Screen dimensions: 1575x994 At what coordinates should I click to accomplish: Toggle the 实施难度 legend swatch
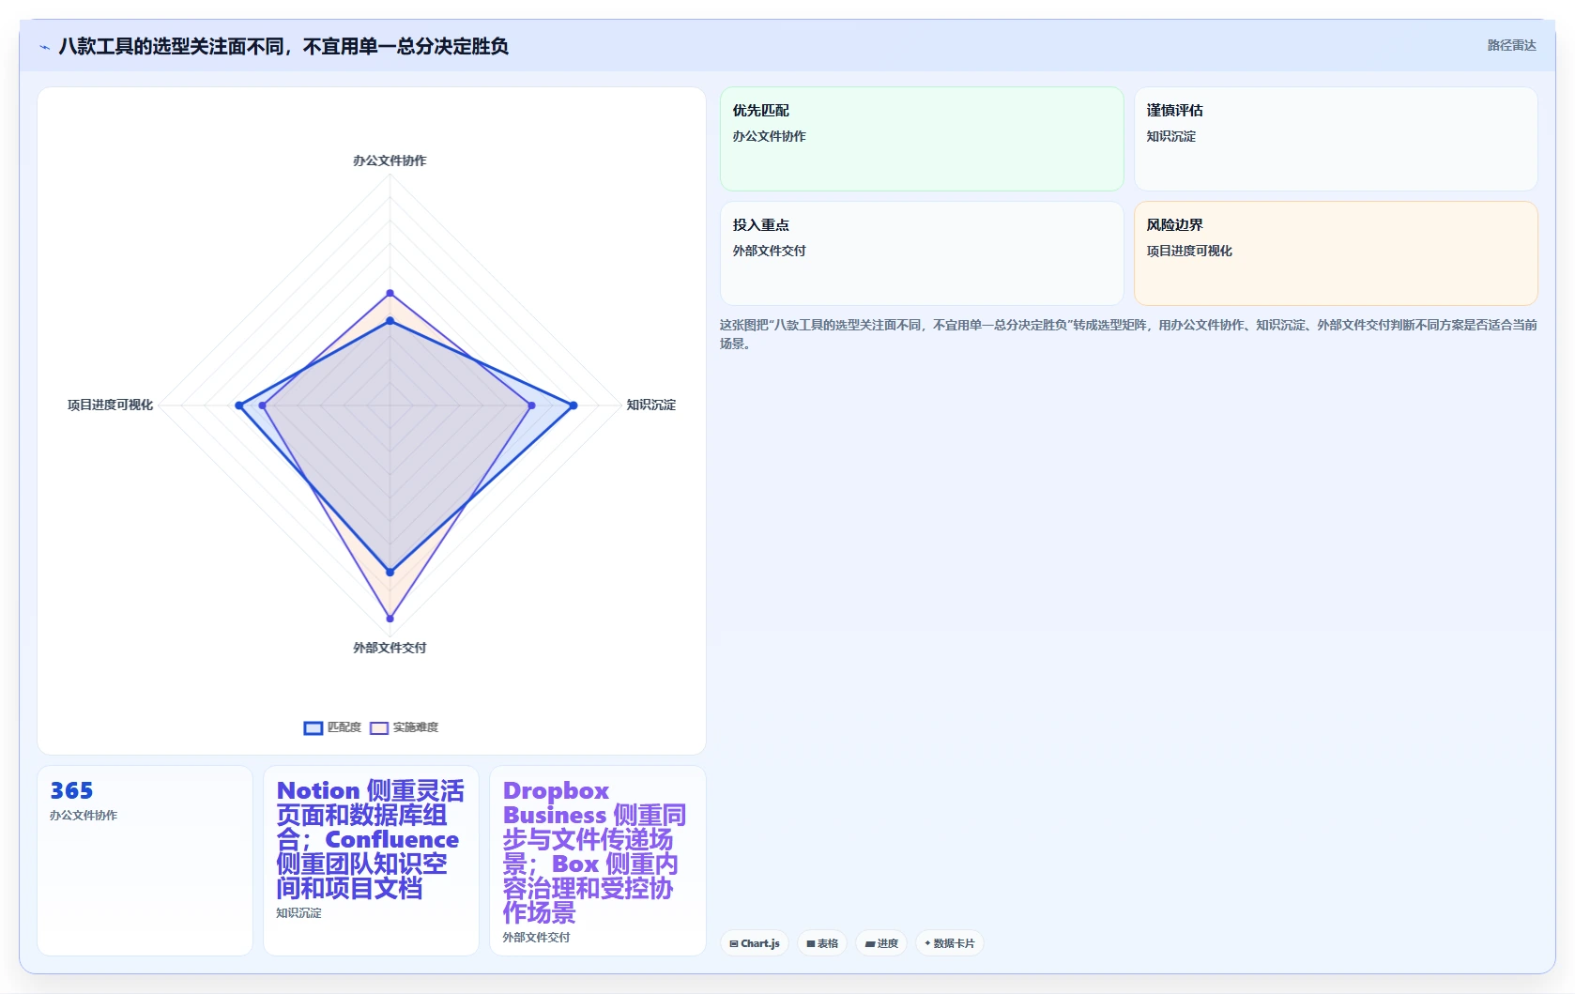[379, 727]
